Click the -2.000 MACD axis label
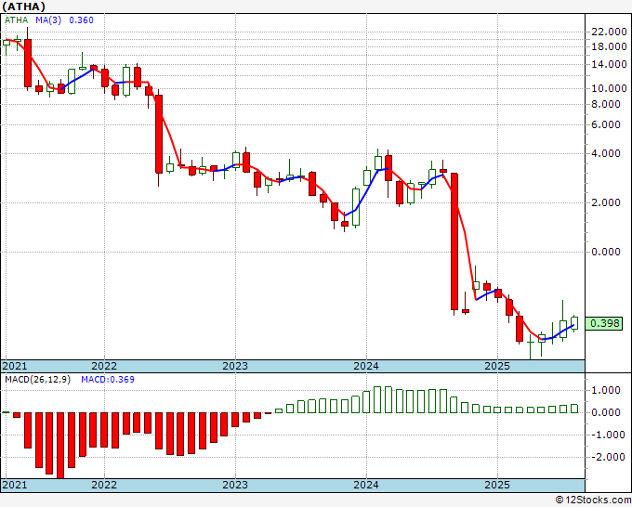This screenshot has height=507, width=632. coord(609,457)
